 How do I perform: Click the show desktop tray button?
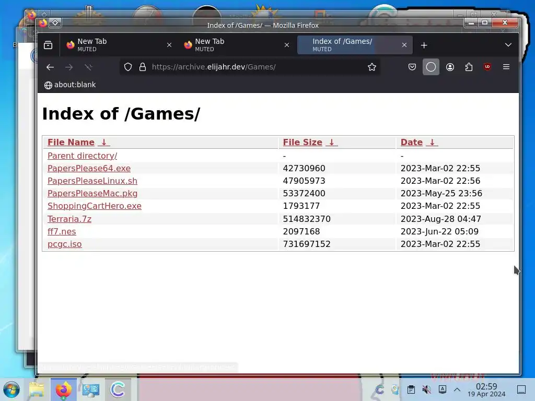(521, 390)
